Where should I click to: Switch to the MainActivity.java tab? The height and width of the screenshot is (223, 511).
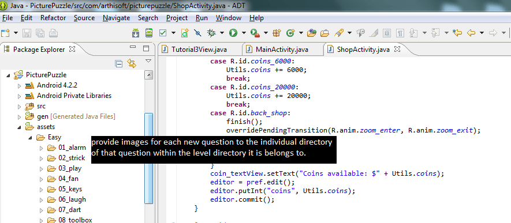point(282,50)
